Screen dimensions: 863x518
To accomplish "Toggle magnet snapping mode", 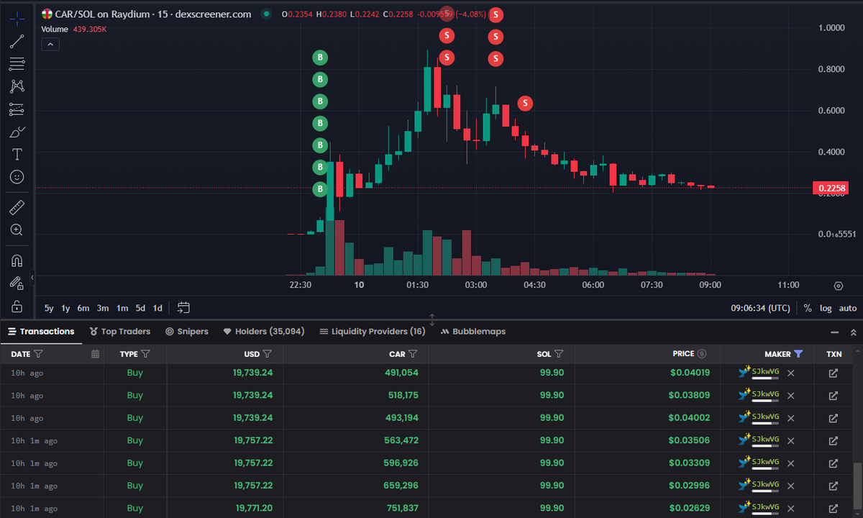I will [16, 260].
